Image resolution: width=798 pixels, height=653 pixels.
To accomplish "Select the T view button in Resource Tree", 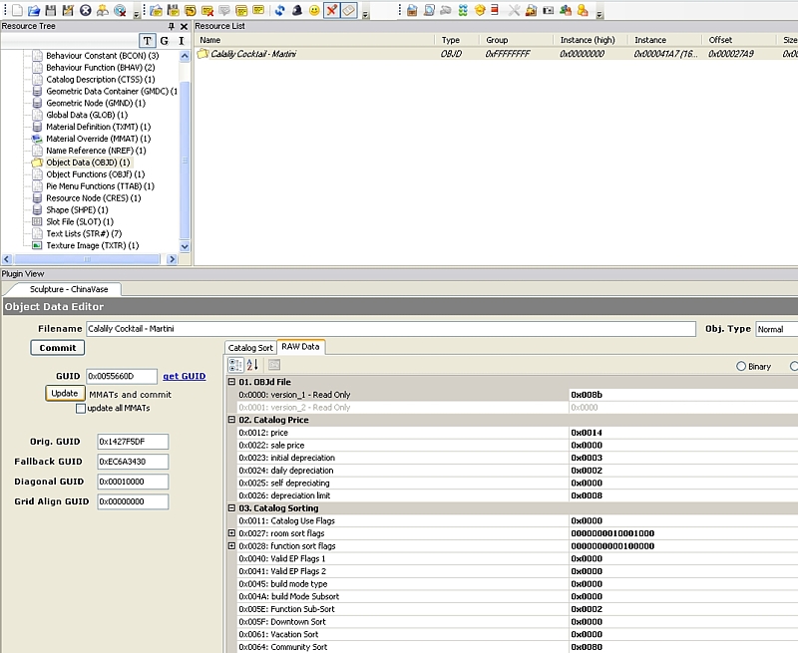I will click(x=148, y=41).
